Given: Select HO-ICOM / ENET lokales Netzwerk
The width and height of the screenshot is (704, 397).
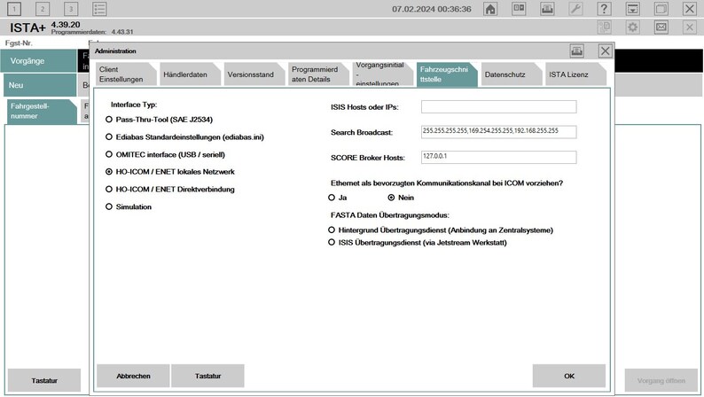Looking at the screenshot, I should pos(169,172).
